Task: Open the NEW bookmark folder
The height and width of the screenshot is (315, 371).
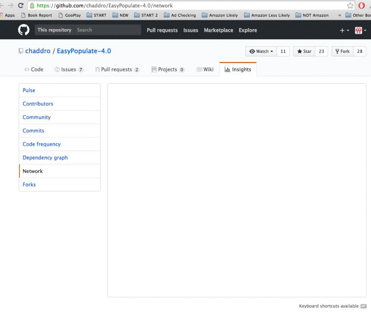Action: (120, 15)
